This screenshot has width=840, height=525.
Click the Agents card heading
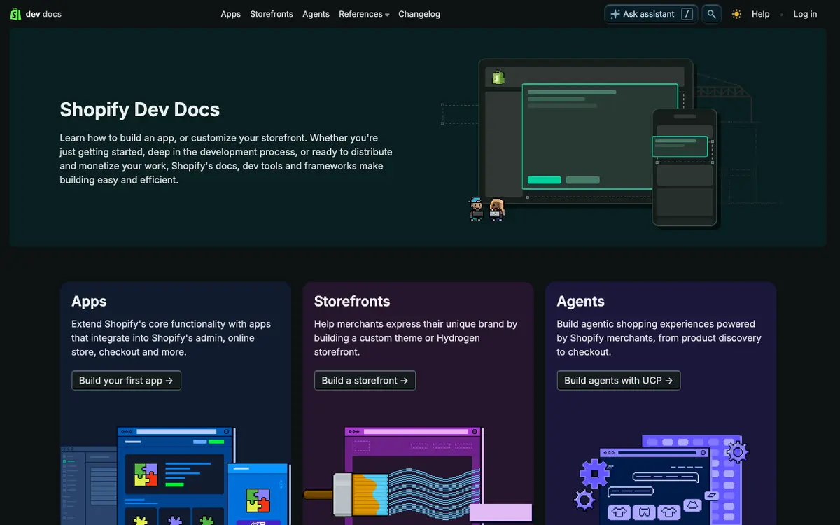click(581, 301)
